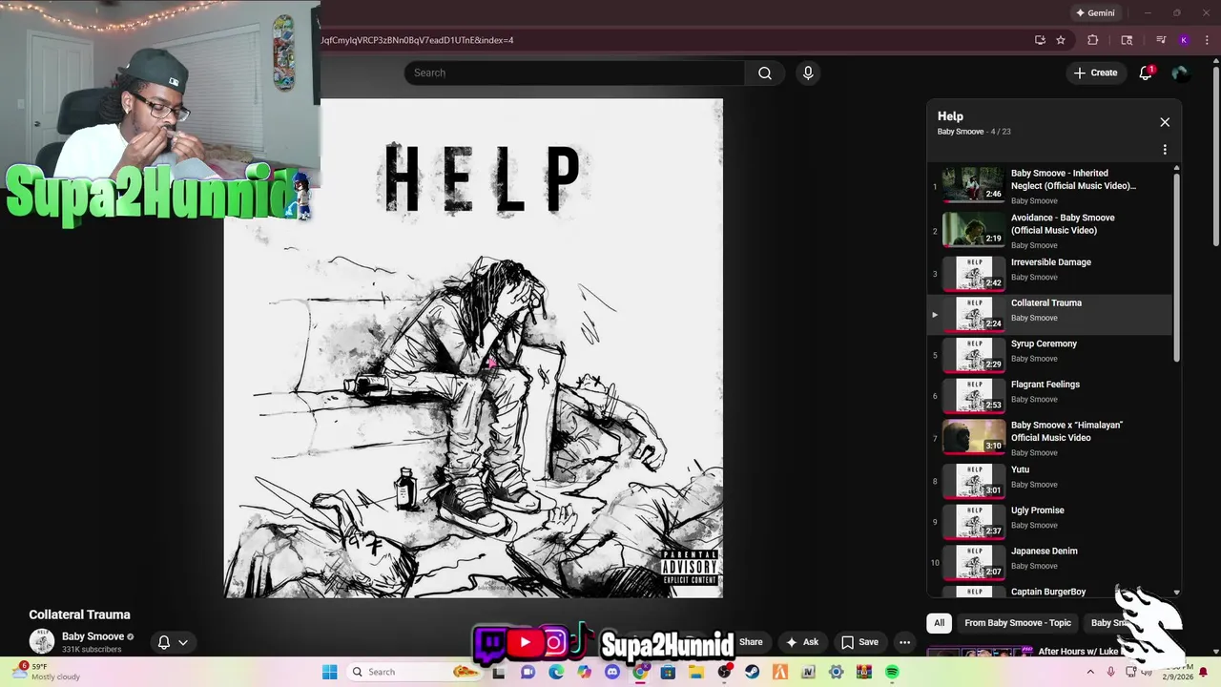Select Syrup Ceremony in the playlist
Image resolution: width=1221 pixels, height=687 pixels.
pos(1049,355)
